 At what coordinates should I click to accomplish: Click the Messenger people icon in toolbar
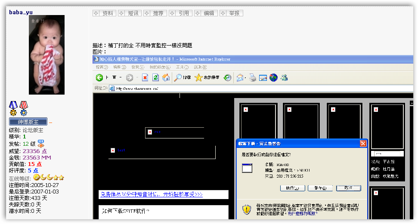point(284,78)
